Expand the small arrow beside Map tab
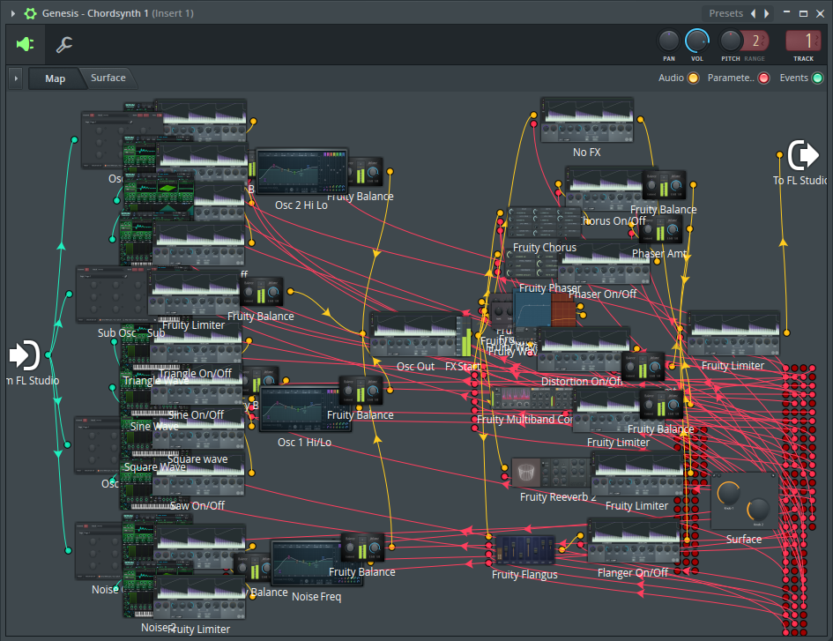The image size is (833, 641). pyautogui.click(x=16, y=78)
